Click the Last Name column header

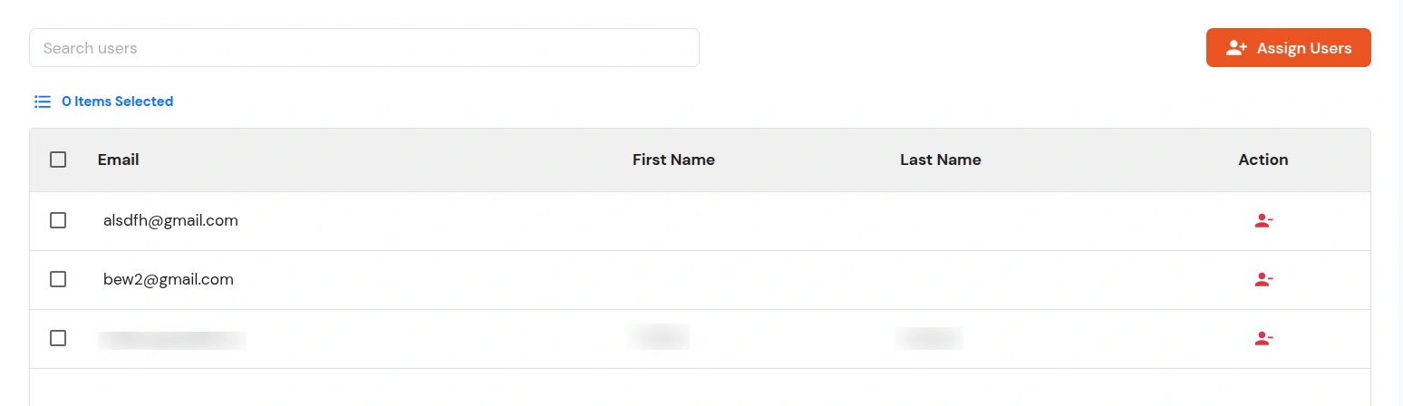tap(940, 159)
